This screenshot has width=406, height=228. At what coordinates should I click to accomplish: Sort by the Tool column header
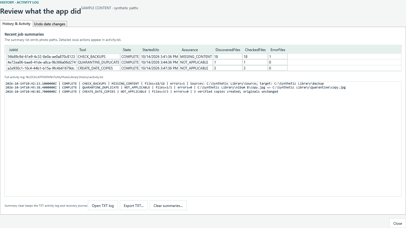[x=98, y=50]
